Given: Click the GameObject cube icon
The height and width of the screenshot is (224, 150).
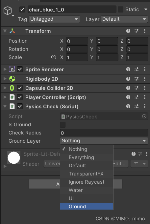Looking at the screenshot, I should tap(8, 10).
